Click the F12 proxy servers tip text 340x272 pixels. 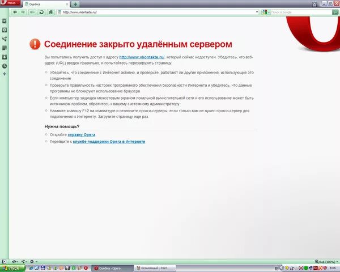[x=150, y=114]
